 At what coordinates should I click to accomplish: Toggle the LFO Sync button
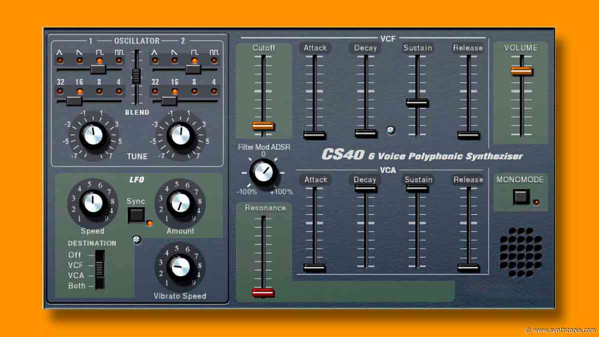(136, 216)
